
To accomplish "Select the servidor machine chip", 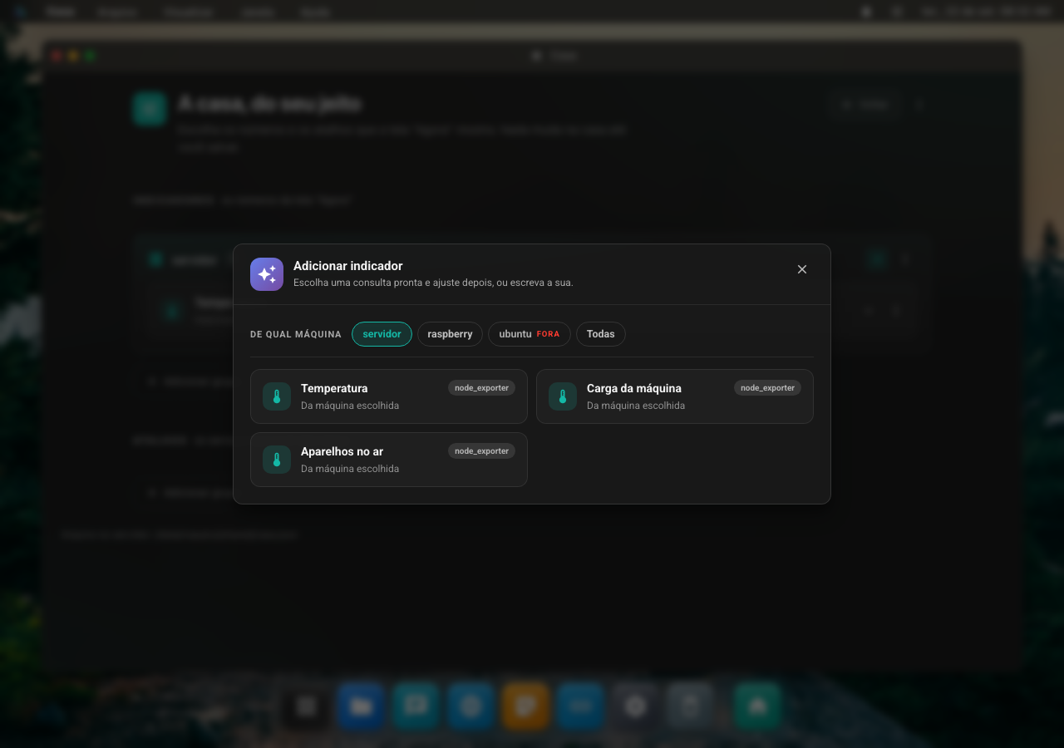I will pyautogui.click(x=382, y=334).
